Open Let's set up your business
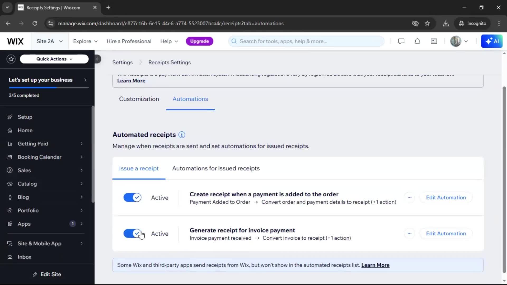Viewport: 507px width, 285px height. pyautogui.click(x=48, y=80)
